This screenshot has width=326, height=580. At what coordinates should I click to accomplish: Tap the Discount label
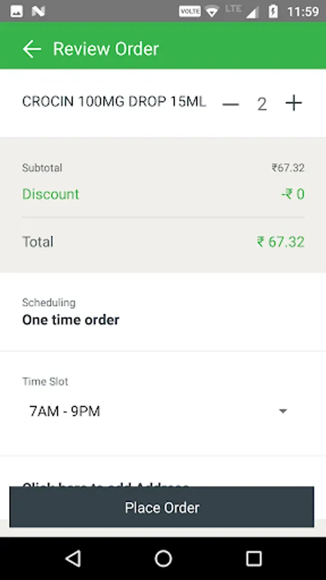point(51,194)
